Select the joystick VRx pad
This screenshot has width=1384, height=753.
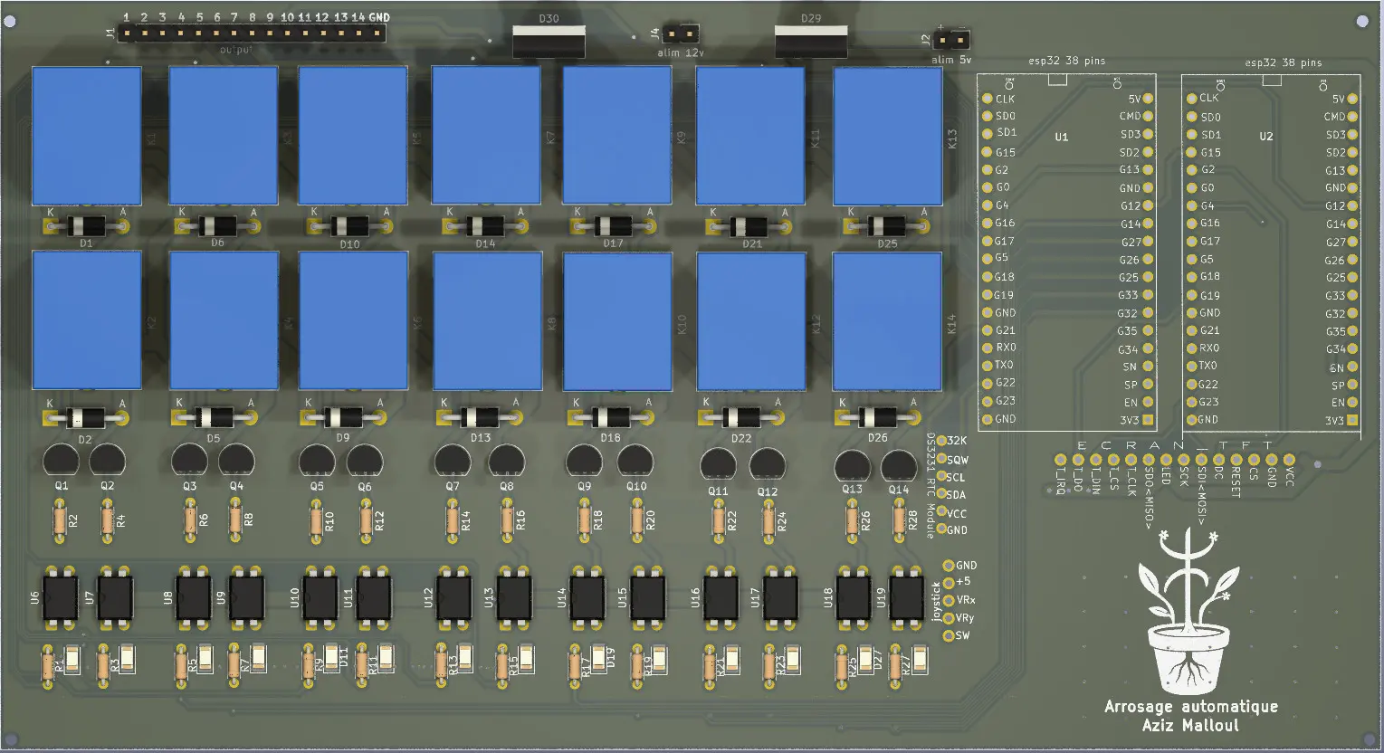tap(949, 600)
